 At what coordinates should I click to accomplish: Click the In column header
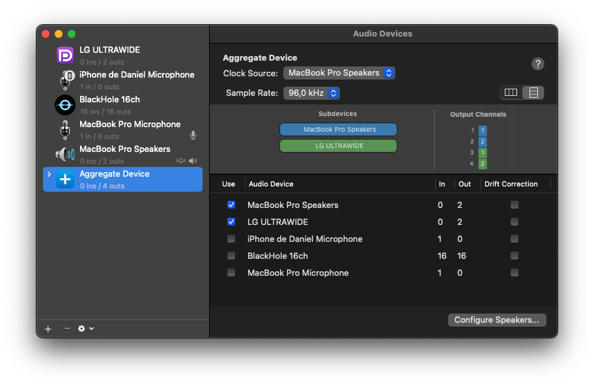pos(442,184)
